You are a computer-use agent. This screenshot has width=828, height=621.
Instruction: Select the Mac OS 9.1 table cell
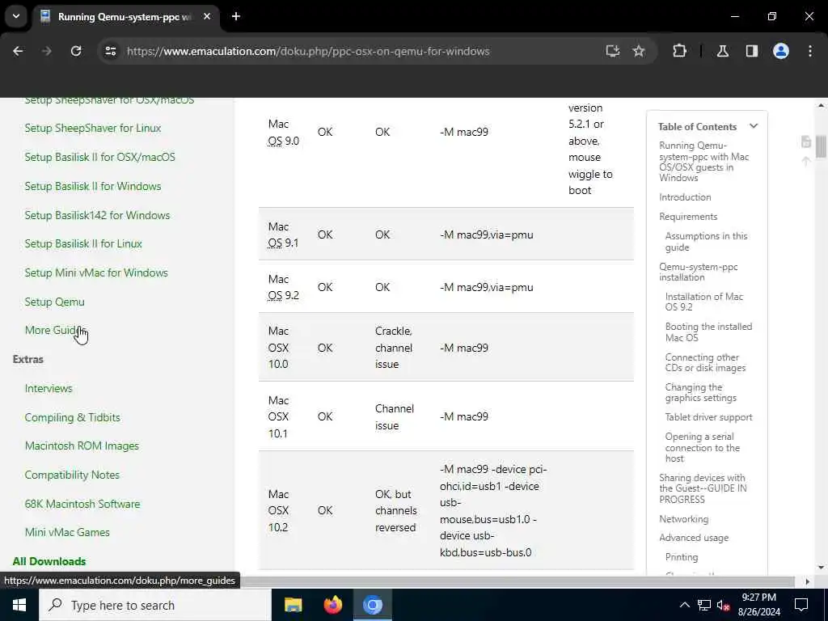pyautogui.click(x=284, y=235)
